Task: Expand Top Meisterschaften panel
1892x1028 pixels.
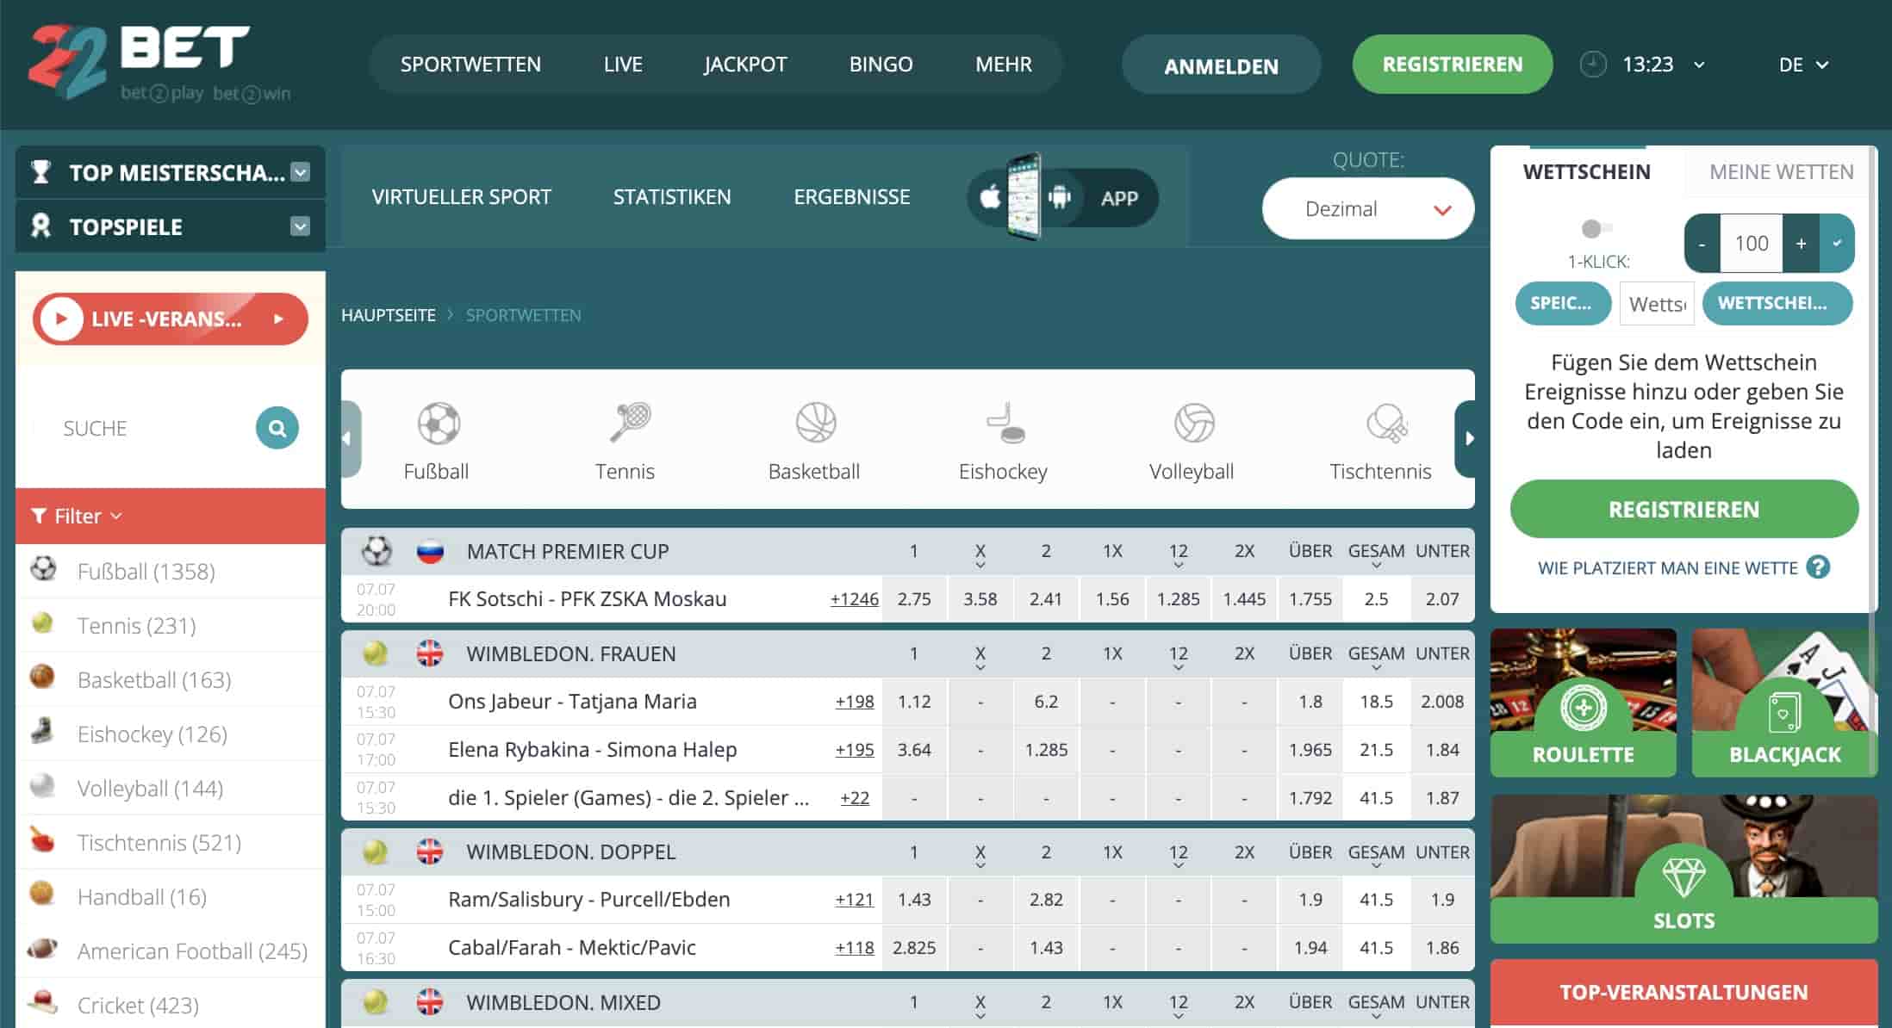Action: point(300,172)
